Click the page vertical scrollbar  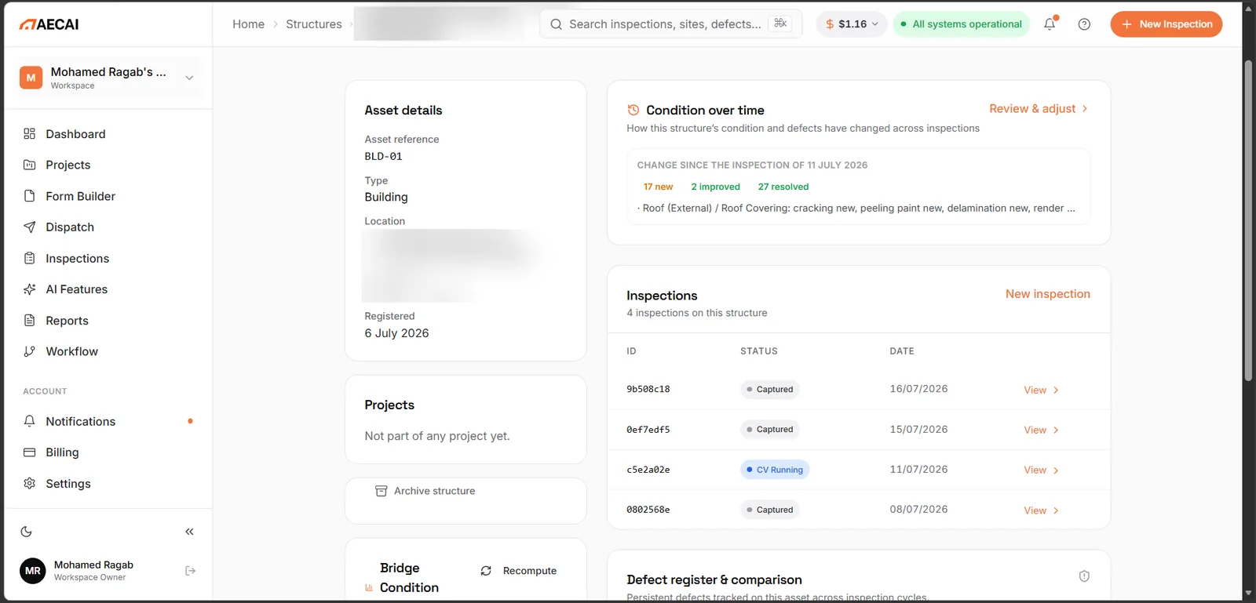(1248, 220)
